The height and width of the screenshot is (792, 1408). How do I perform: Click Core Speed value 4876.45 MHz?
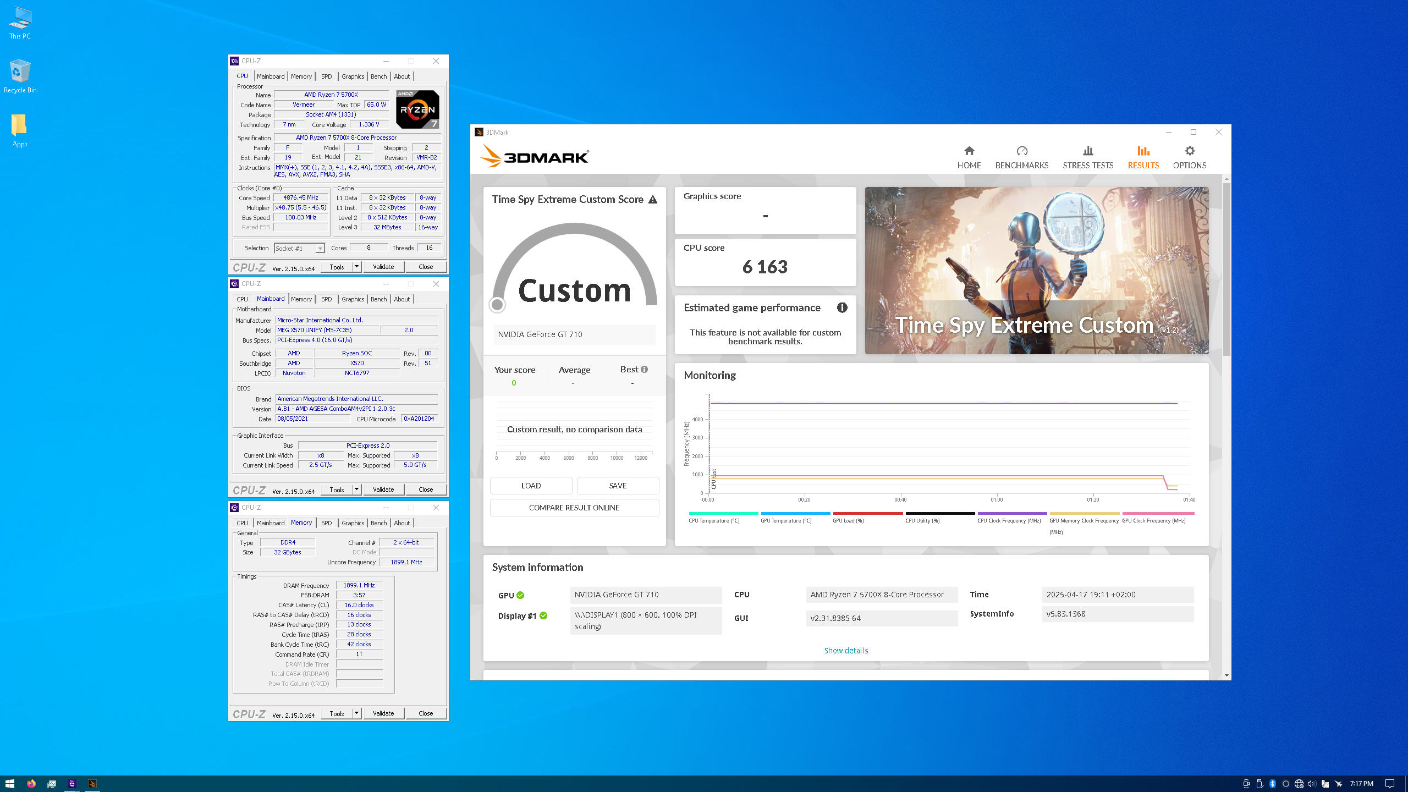[x=301, y=197]
